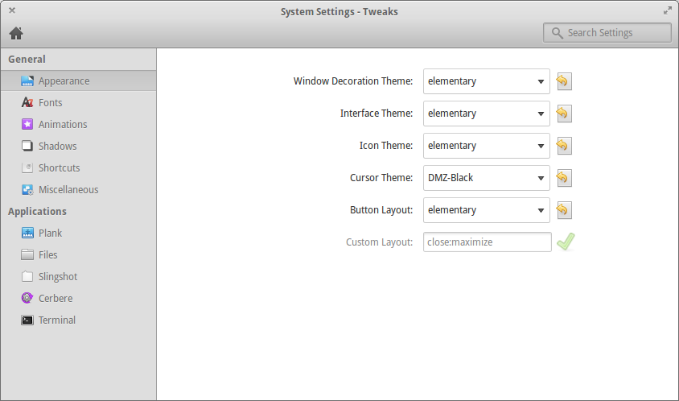This screenshot has width=679, height=401.
Task: Click the Terminal black icon
Action: pyautogui.click(x=27, y=320)
